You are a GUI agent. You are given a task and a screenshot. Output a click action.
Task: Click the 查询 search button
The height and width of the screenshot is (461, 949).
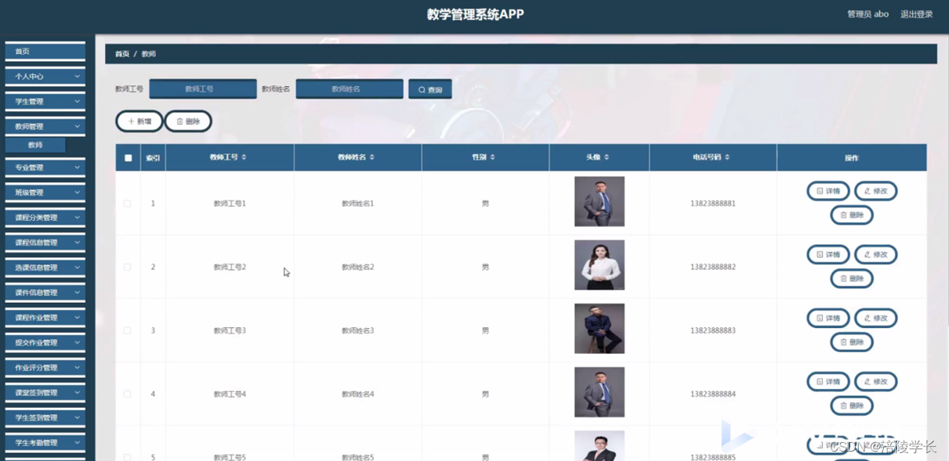tap(429, 89)
